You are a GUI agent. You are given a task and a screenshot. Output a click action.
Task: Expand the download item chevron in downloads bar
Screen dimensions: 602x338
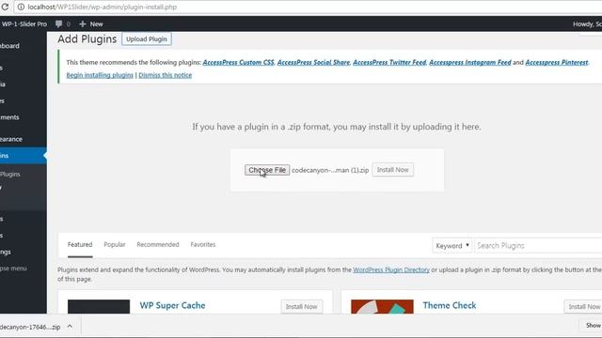click(70, 326)
